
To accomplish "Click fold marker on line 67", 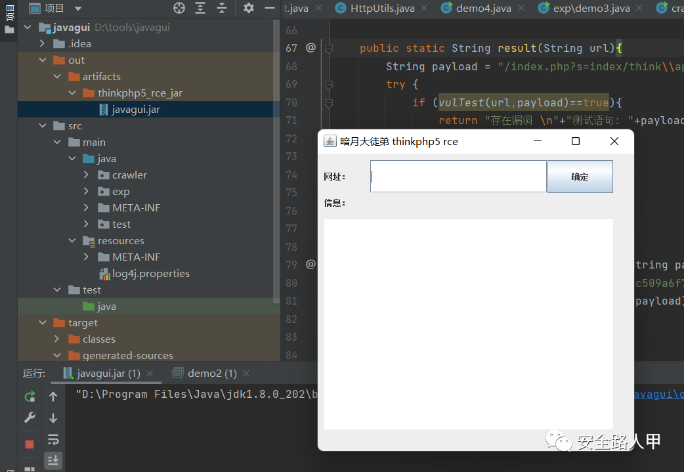I will 330,49.
